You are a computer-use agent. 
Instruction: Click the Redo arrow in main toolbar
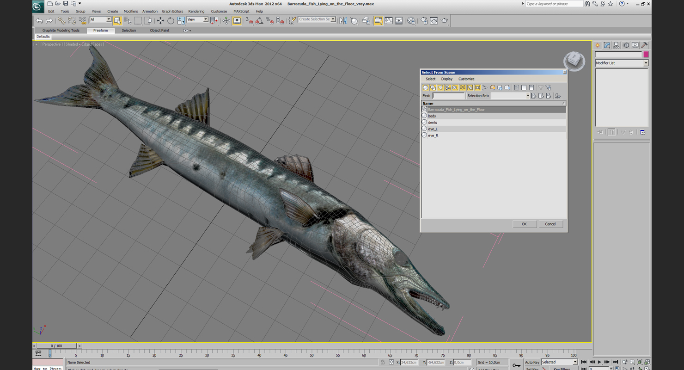pos(49,21)
